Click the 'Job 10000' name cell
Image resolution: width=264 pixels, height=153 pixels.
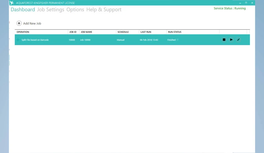click(85, 40)
